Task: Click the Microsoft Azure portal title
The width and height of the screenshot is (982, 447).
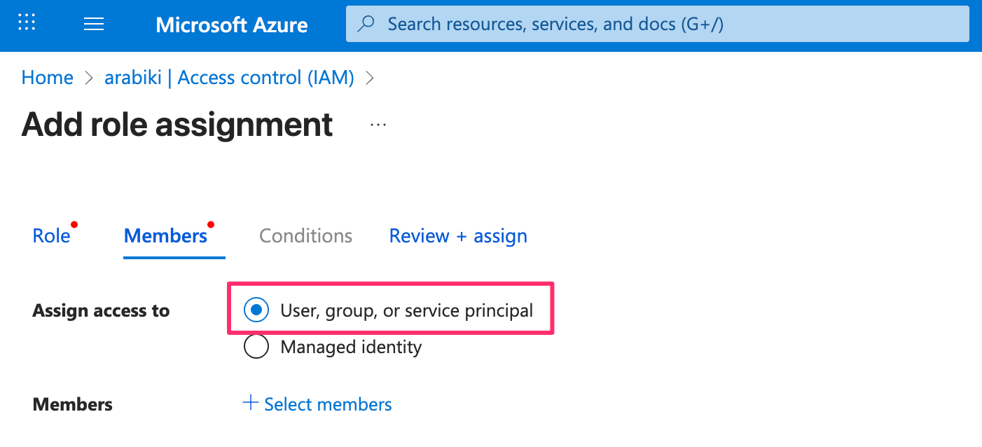Action: tap(232, 25)
